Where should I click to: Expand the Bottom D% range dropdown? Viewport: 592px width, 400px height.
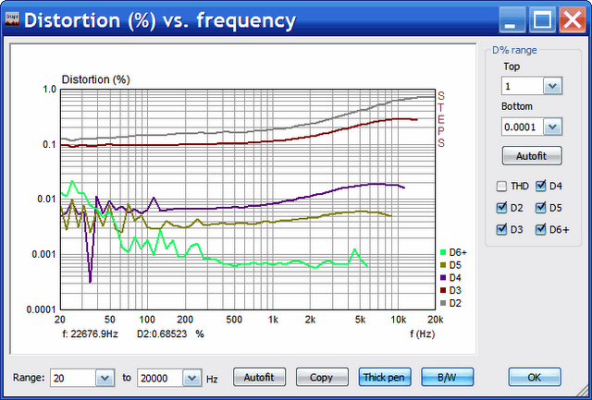point(552,127)
